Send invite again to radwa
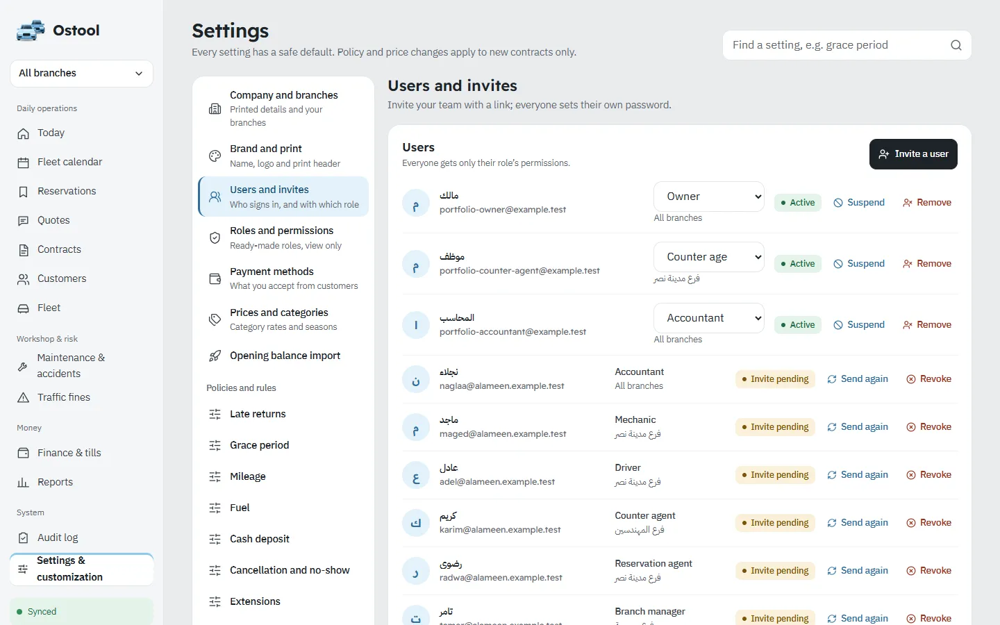Image resolution: width=1000 pixels, height=625 pixels. (x=858, y=571)
